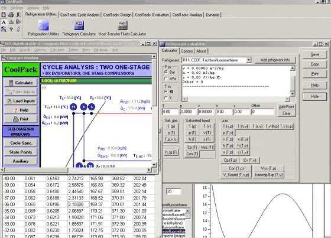
Task: Click the T input field
Action: [170, 112]
